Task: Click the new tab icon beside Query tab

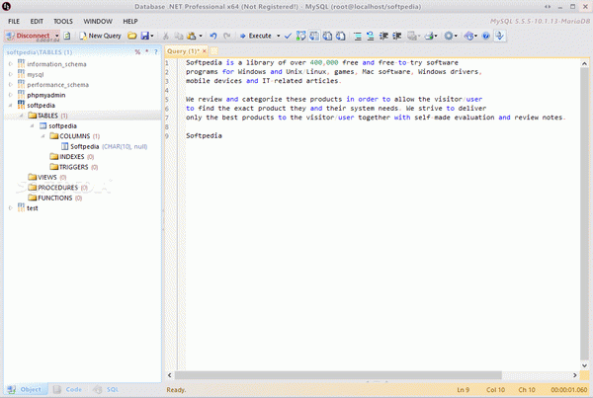Action: click(x=214, y=51)
